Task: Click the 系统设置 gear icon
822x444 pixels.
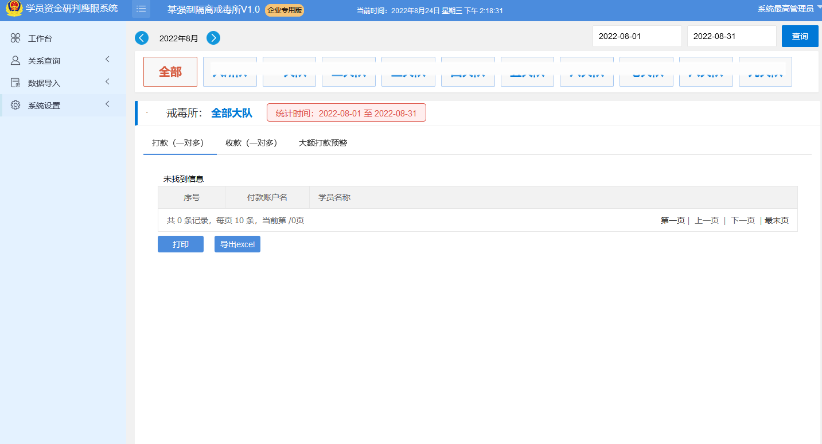Action: [x=15, y=105]
